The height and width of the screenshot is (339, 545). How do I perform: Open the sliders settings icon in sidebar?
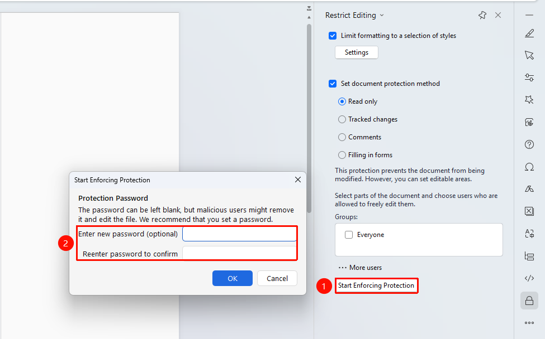[x=529, y=78]
